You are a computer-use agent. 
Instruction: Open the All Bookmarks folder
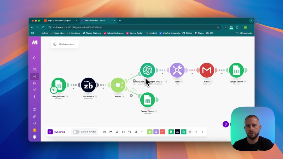click(x=244, y=33)
